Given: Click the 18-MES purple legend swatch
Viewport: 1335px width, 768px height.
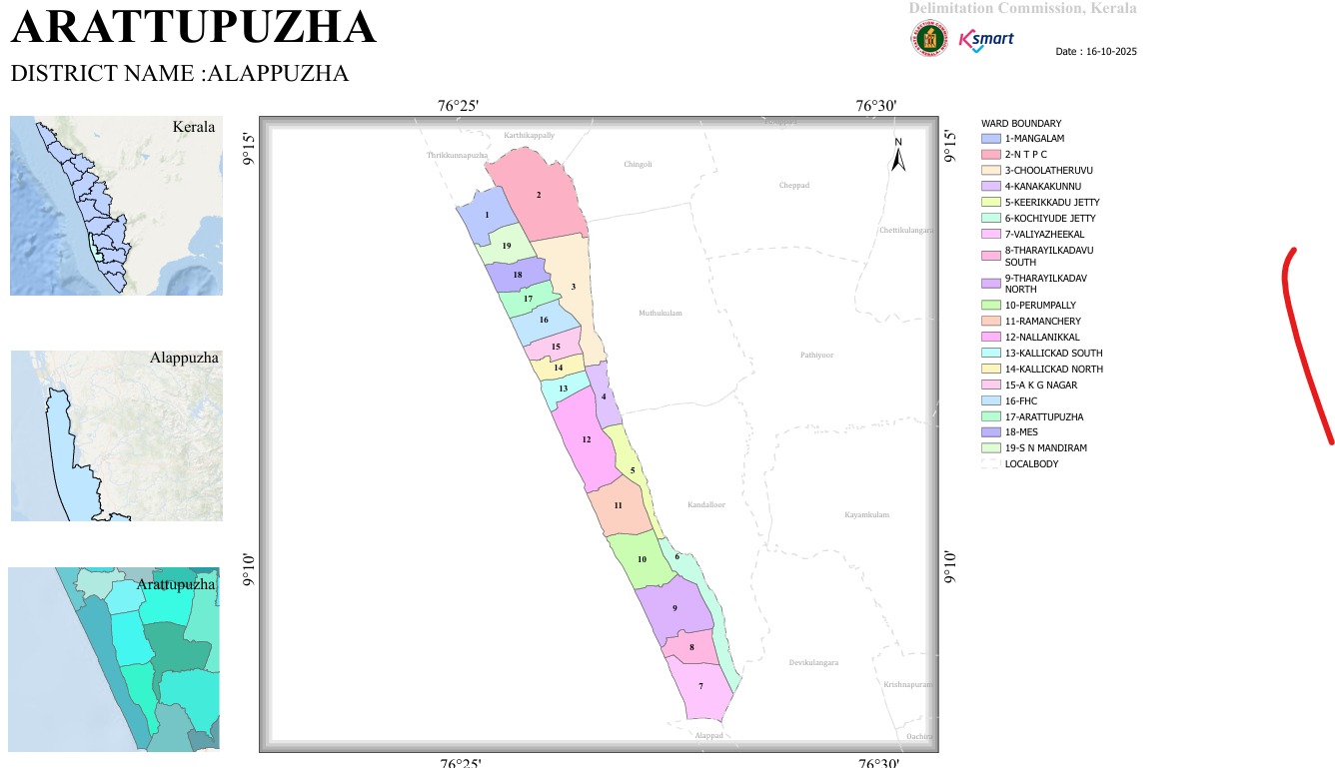Looking at the screenshot, I should 991,432.
